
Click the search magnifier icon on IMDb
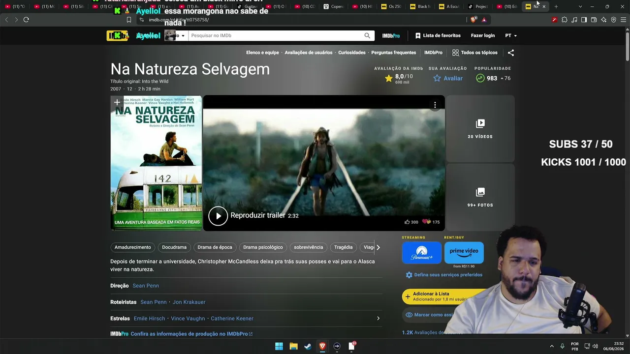point(367,35)
